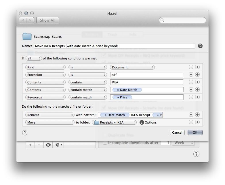The width and height of the screenshot is (225, 185).
Task: Add a condition after the IKEA row
Action: [197, 82]
